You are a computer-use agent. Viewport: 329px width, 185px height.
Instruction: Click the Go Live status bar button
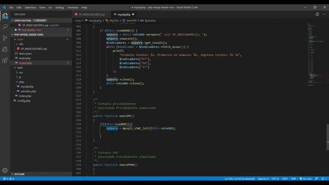click(305, 179)
